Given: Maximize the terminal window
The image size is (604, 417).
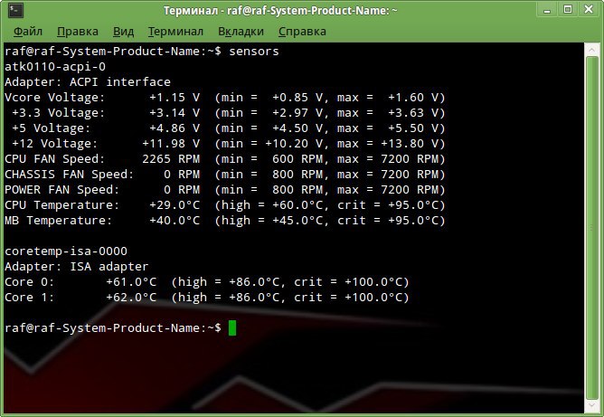Looking at the screenshot, I should click(568, 10).
